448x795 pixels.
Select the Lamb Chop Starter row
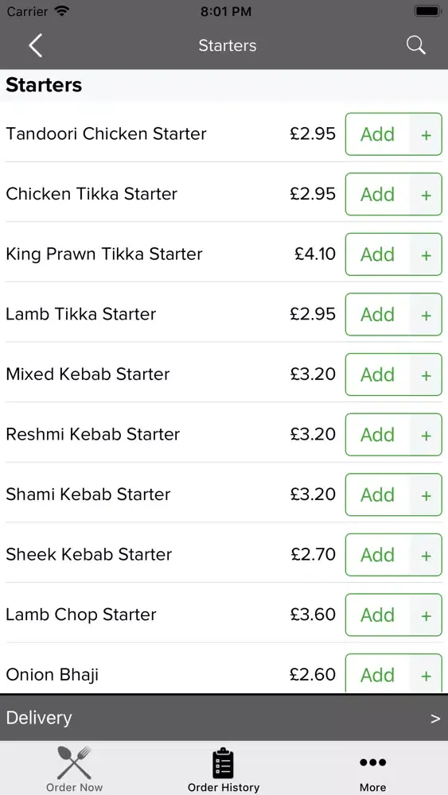pyautogui.click(x=224, y=615)
